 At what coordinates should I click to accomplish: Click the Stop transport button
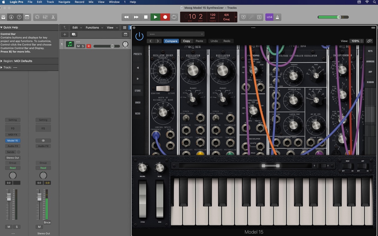click(145, 17)
